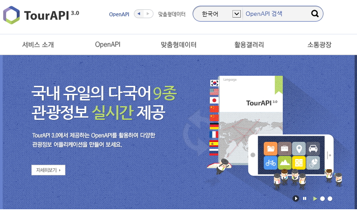Click the Spain flag icon

[214, 144]
